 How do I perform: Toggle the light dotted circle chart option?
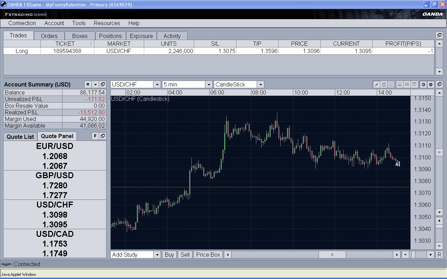click(x=423, y=84)
